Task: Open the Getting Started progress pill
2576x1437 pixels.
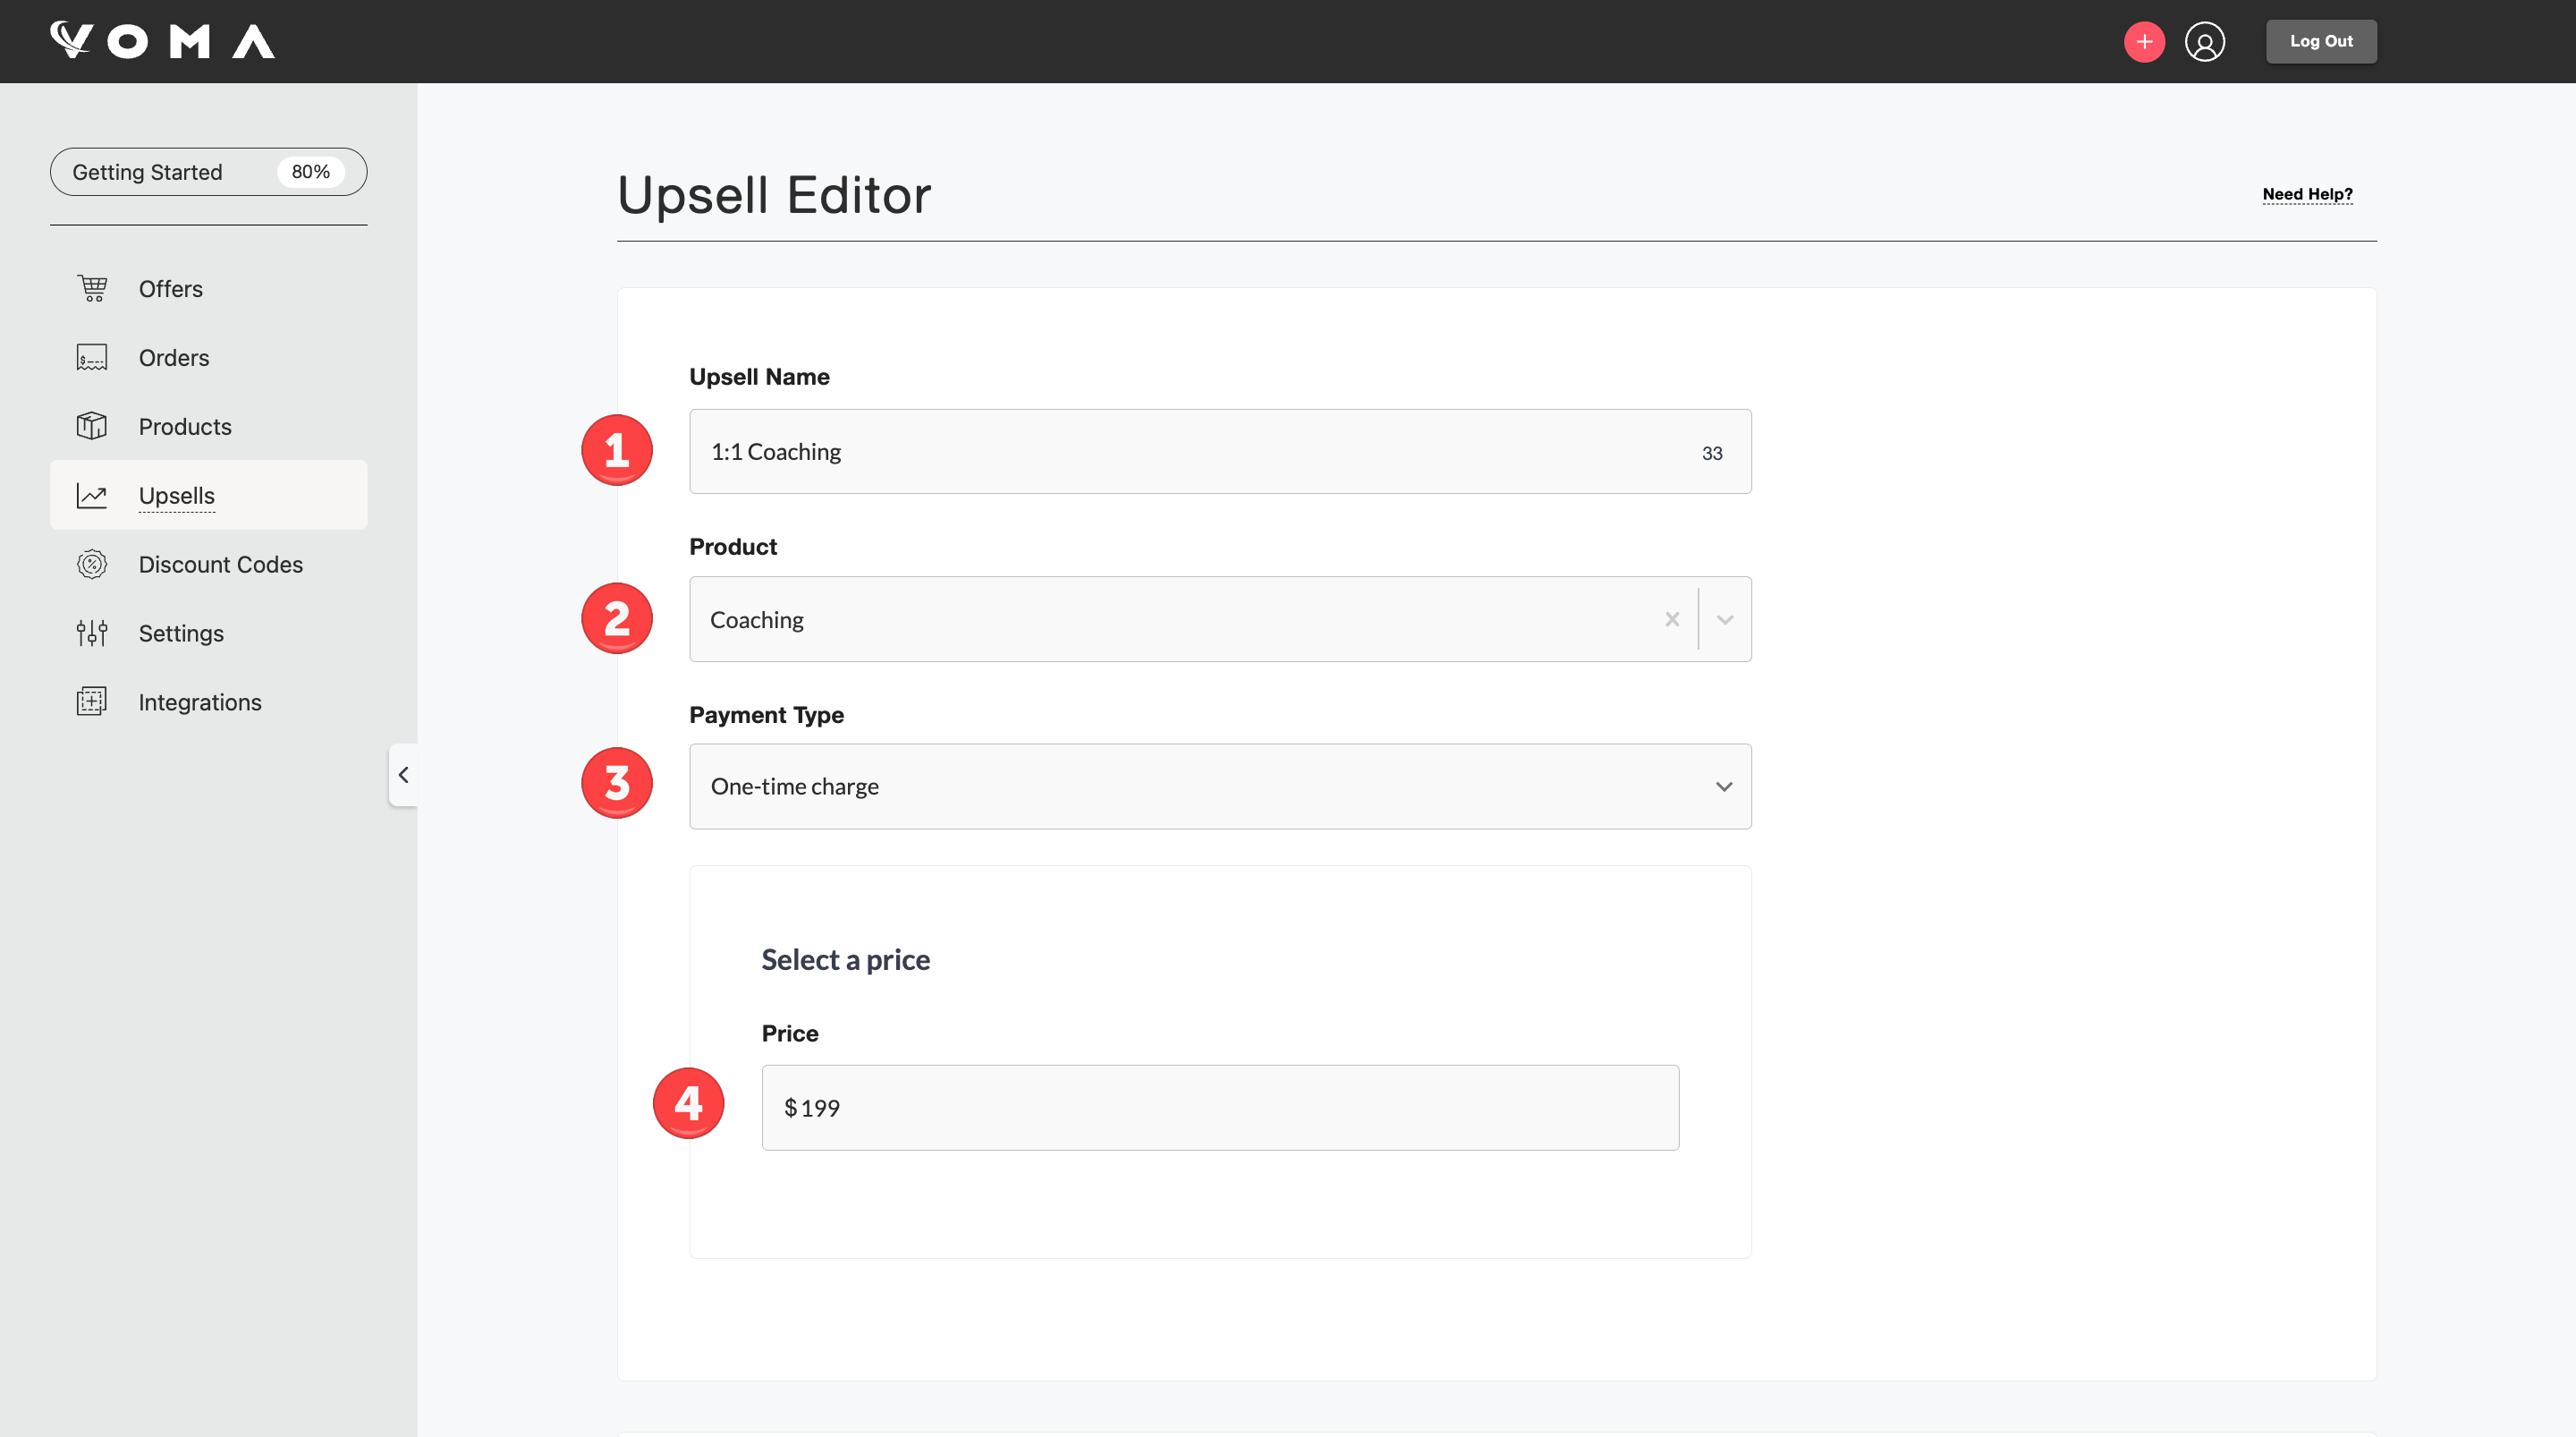Action: pos(208,172)
